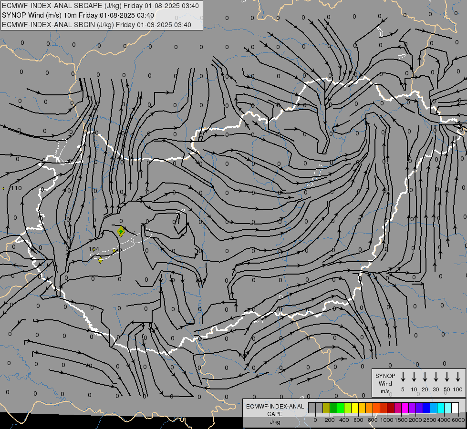Click the 104 value on the map
The image size is (467, 429).
click(94, 249)
